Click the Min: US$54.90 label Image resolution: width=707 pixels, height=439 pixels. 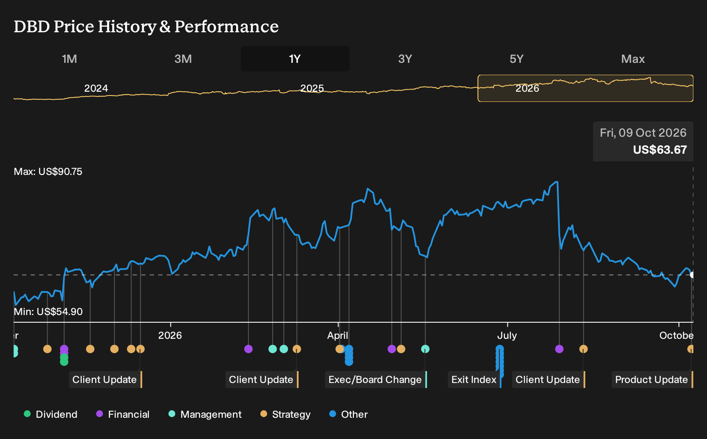tap(48, 312)
